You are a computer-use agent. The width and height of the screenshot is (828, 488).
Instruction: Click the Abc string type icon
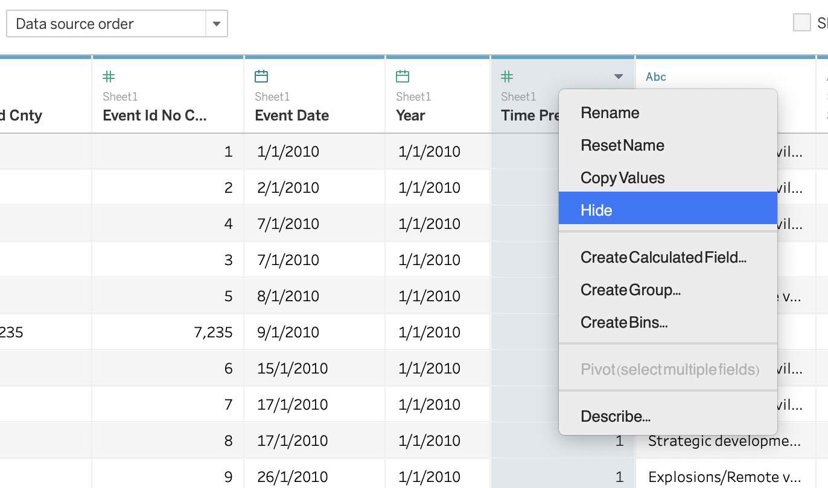click(656, 77)
